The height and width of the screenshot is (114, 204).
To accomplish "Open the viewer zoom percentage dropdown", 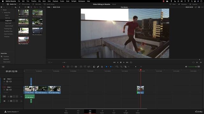I will [x=49, y=7].
